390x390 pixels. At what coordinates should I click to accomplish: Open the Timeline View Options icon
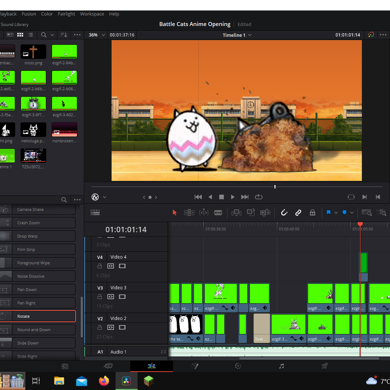(x=95, y=212)
